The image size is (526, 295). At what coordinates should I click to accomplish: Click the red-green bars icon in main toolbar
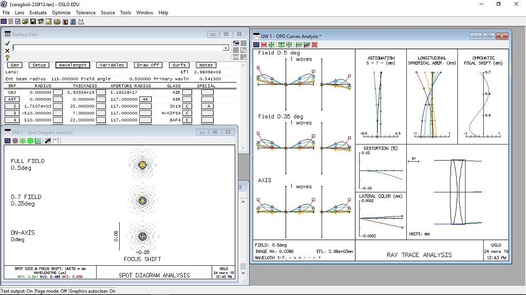tap(65, 22)
